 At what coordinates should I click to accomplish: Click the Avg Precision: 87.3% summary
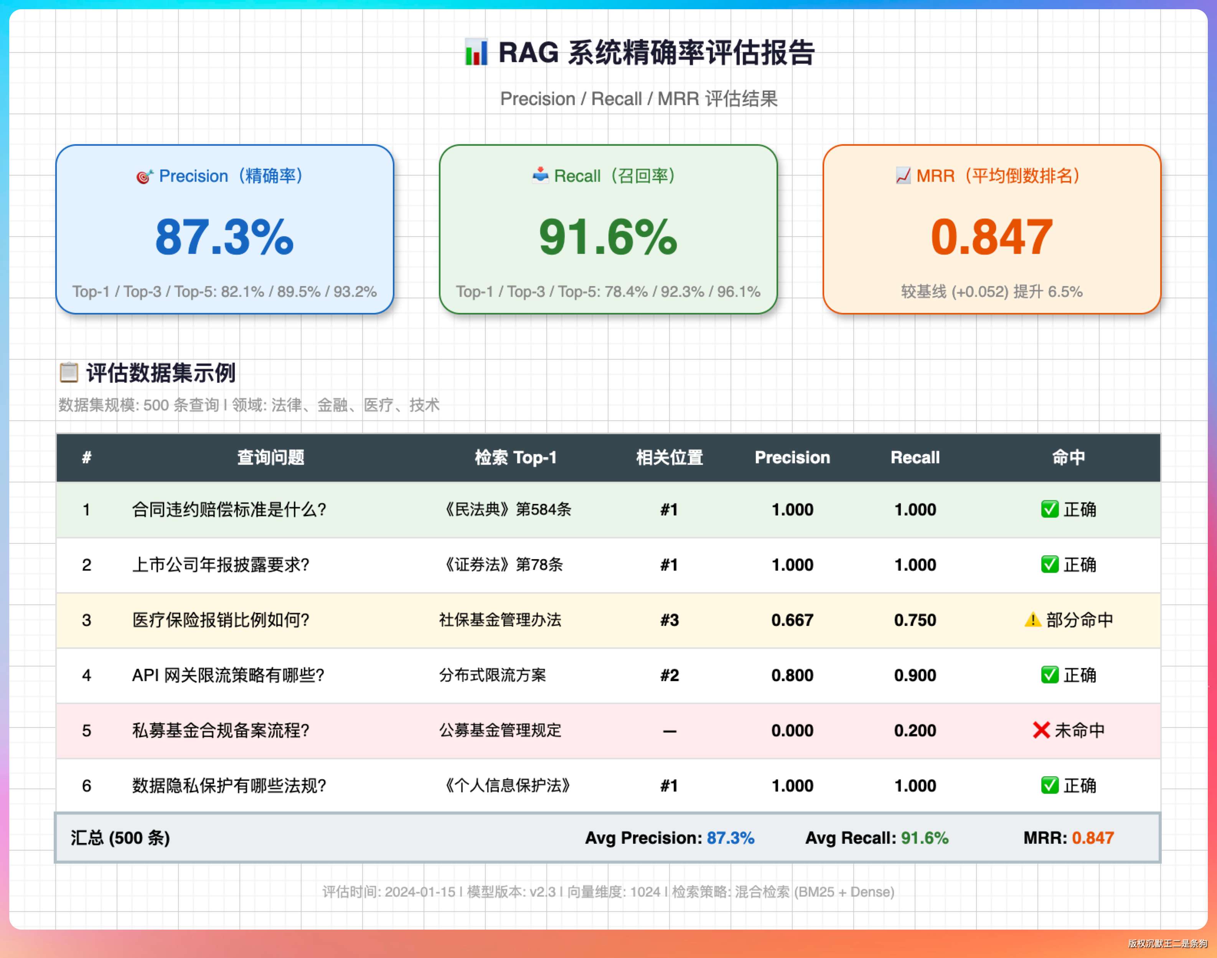[670, 838]
